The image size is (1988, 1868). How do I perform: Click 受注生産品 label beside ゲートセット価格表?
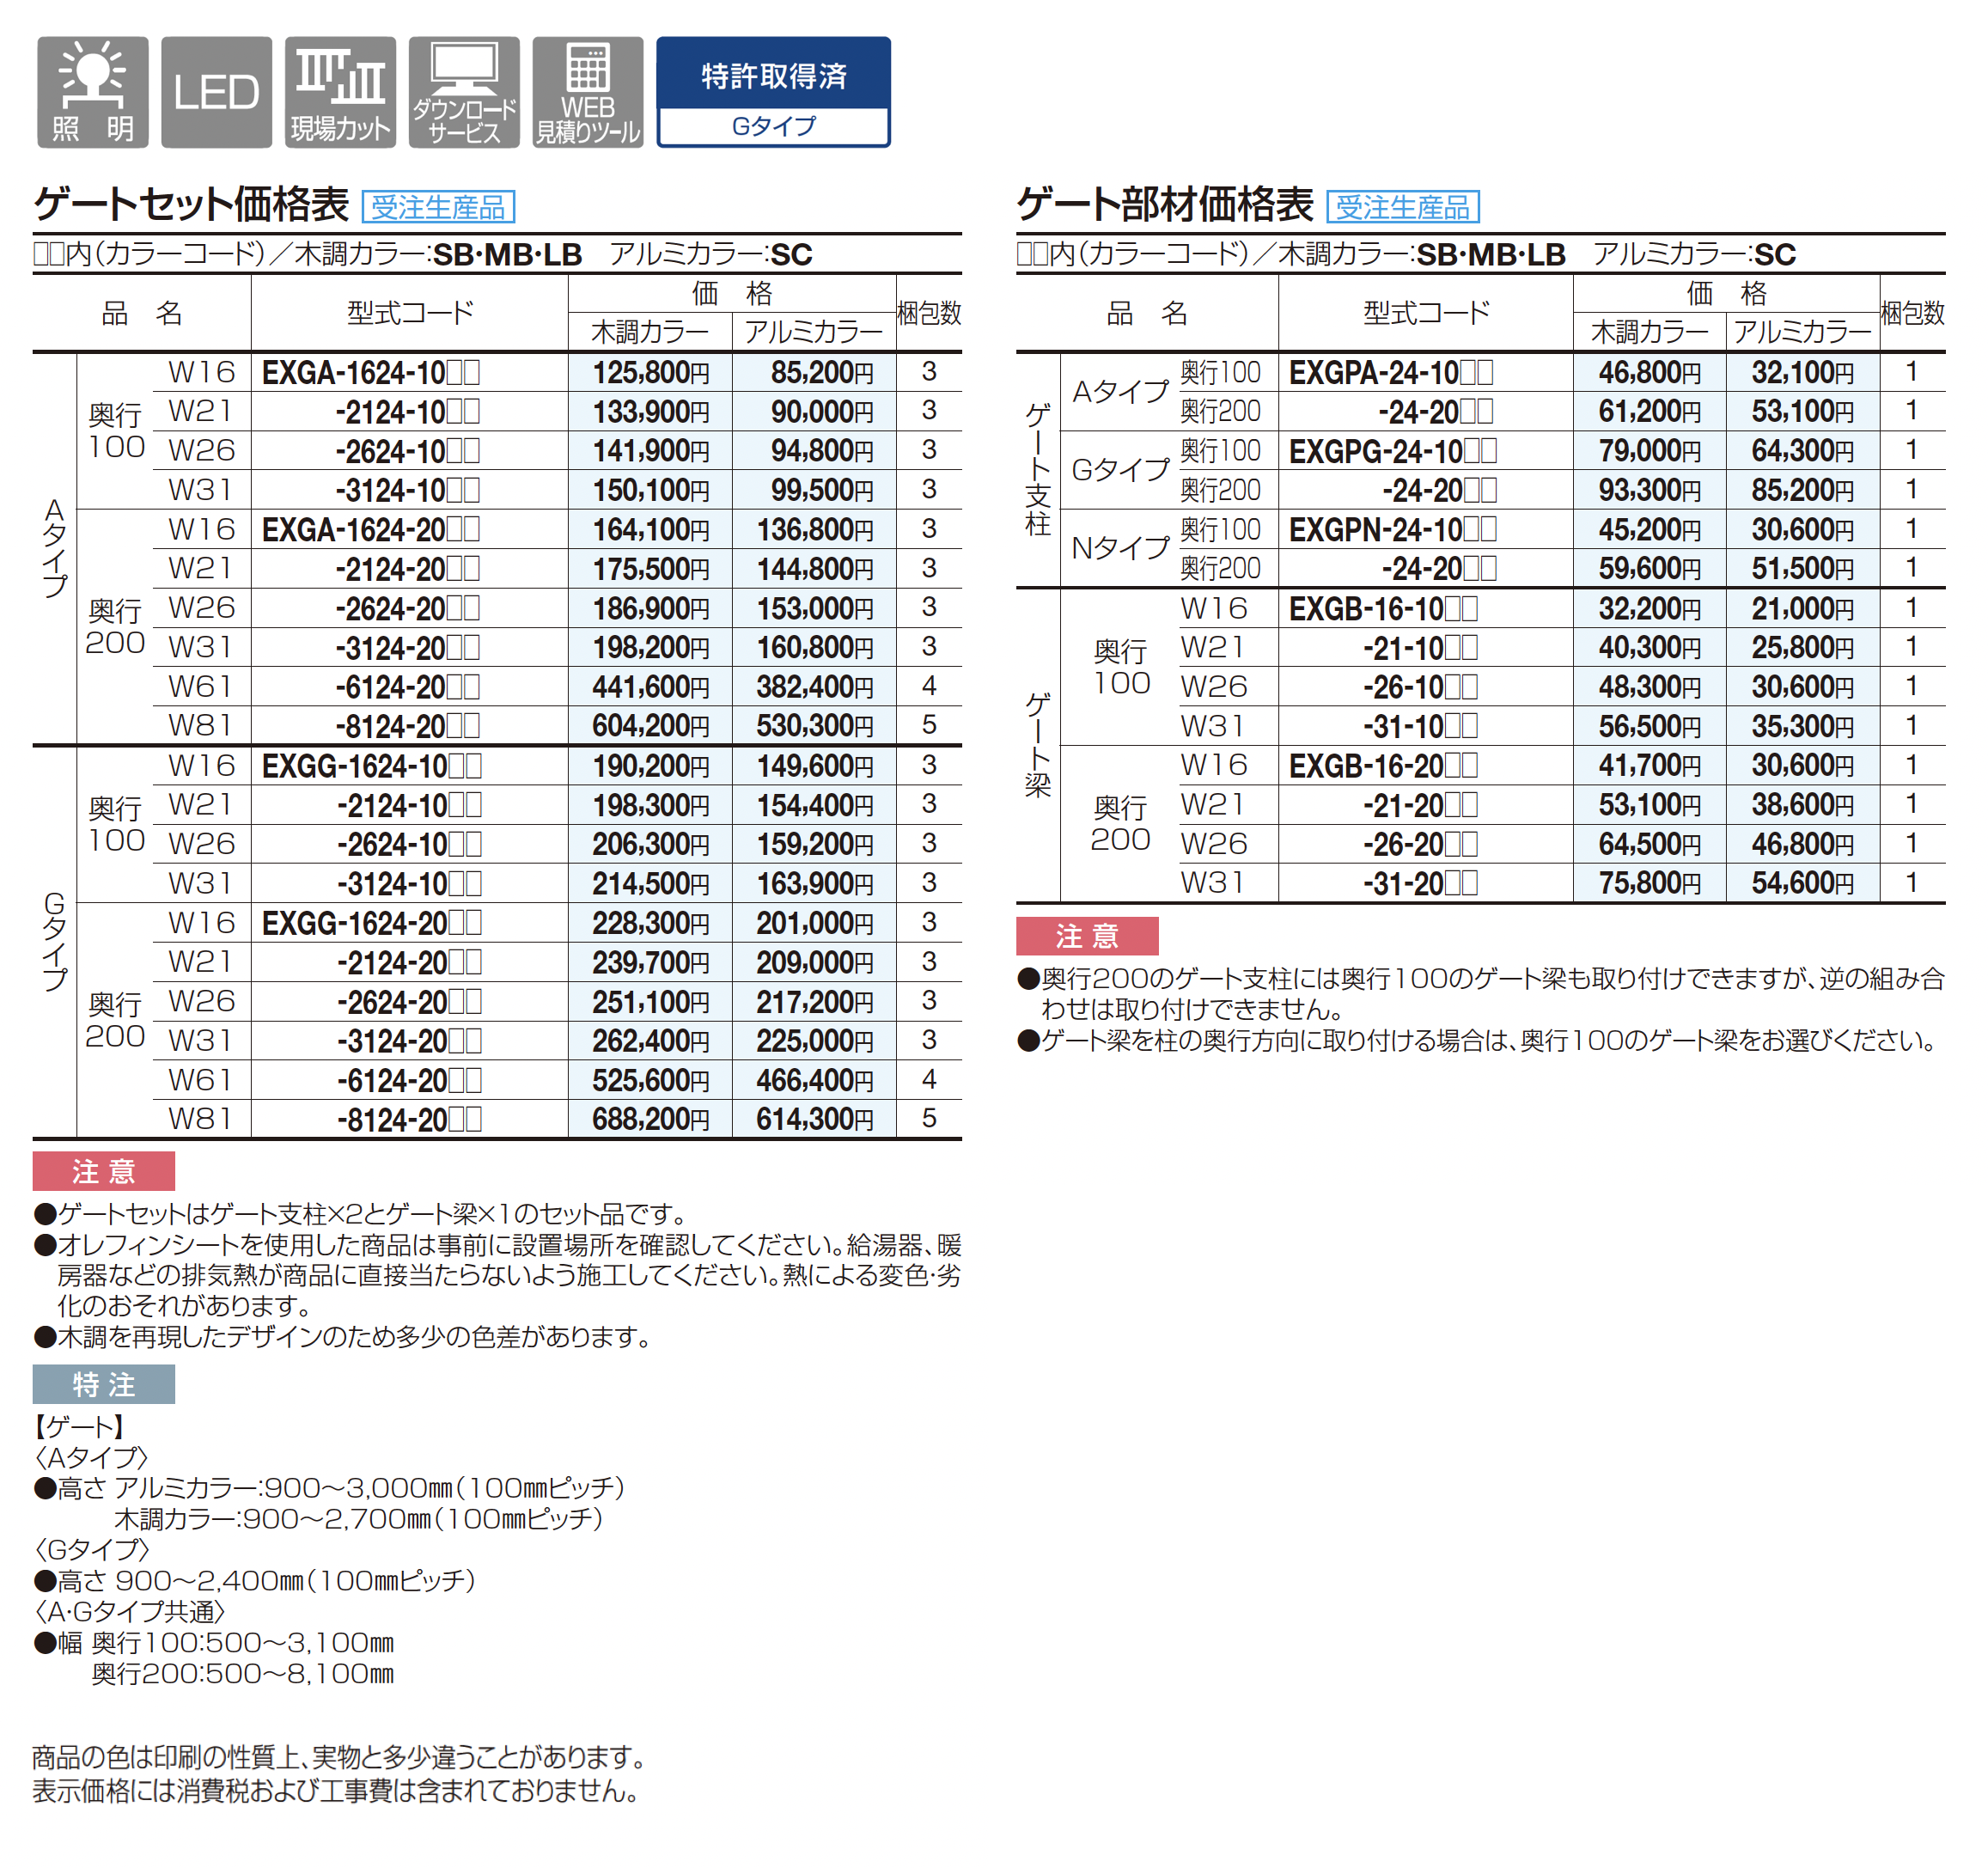coord(438,207)
